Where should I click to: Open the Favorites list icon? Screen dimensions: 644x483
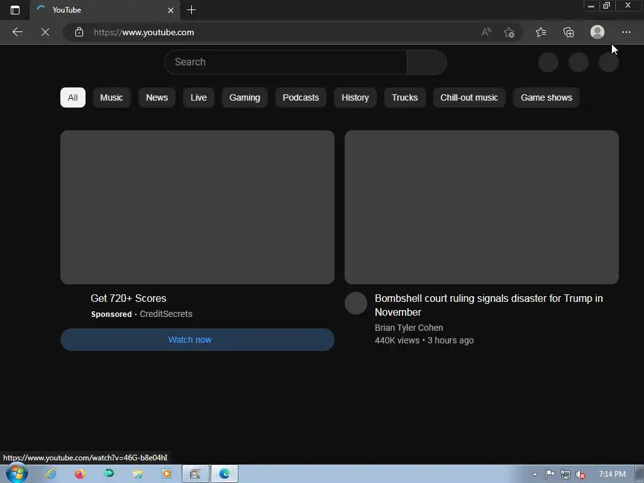pos(541,32)
